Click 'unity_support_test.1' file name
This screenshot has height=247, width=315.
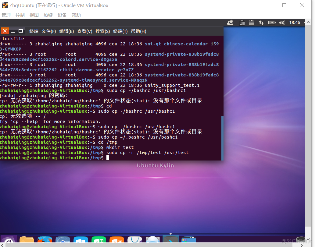click(x=172, y=85)
